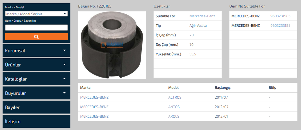Open the İletişim page
This screenshot has height=130, width=301.
click(36, 121)
